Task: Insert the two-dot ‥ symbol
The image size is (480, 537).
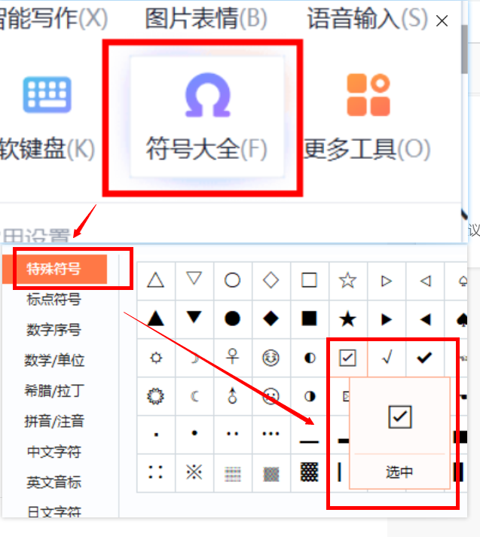Action: 233,435
